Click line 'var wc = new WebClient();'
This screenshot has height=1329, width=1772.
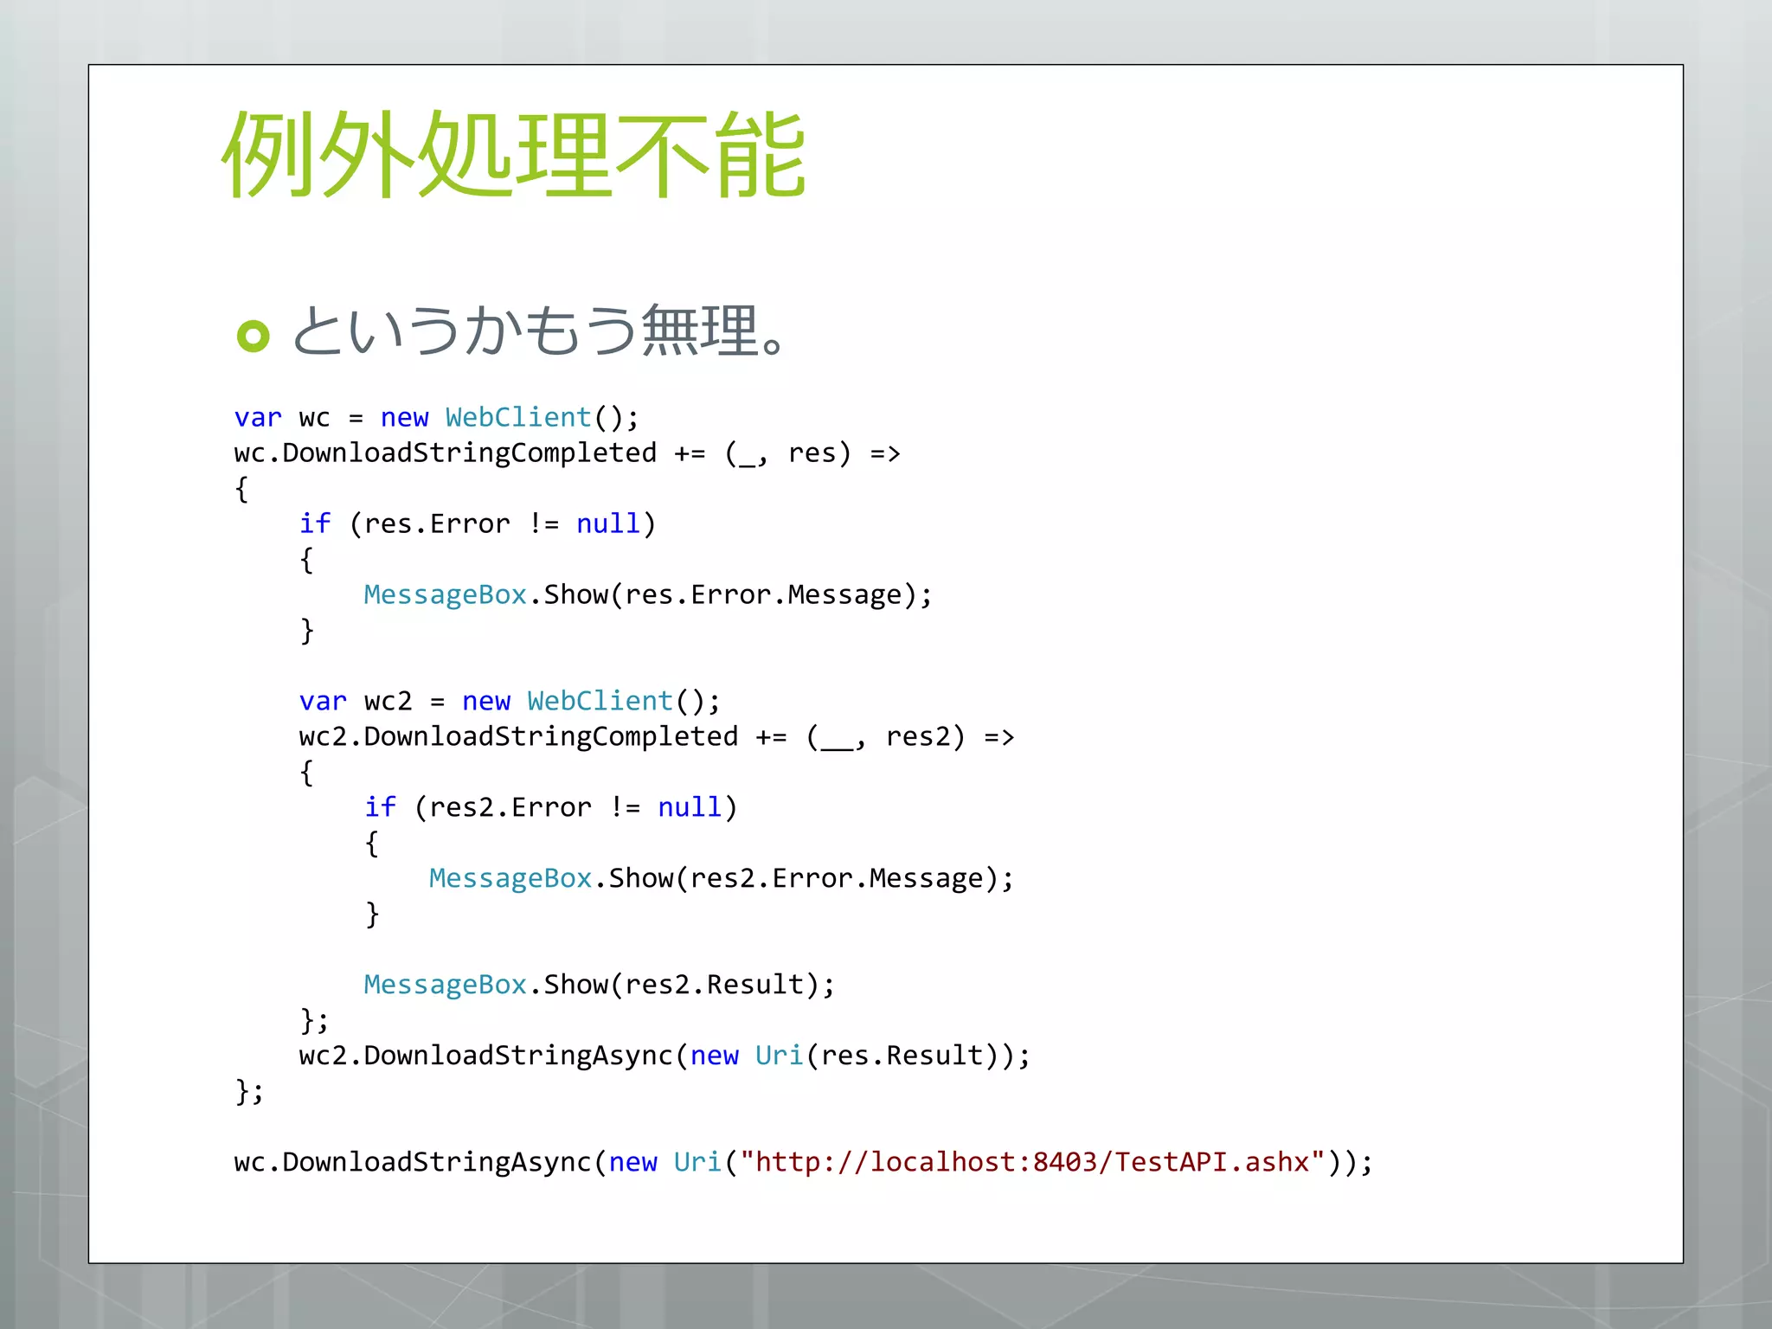click(437, 417)
